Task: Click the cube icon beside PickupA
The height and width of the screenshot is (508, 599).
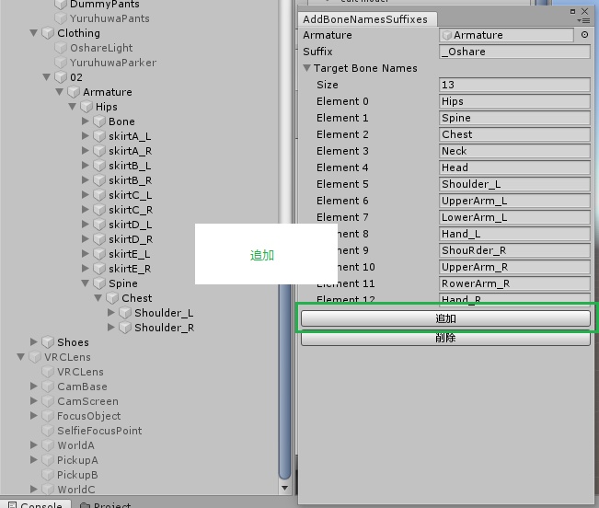Action: [48, 460]
